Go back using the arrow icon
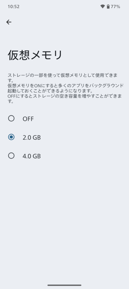Viewport: 129px width, 289px height. click(9, 22)
